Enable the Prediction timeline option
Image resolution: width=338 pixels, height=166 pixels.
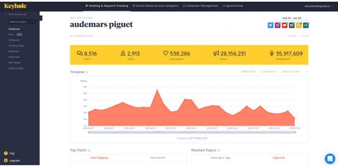click(x=248, y=72)
